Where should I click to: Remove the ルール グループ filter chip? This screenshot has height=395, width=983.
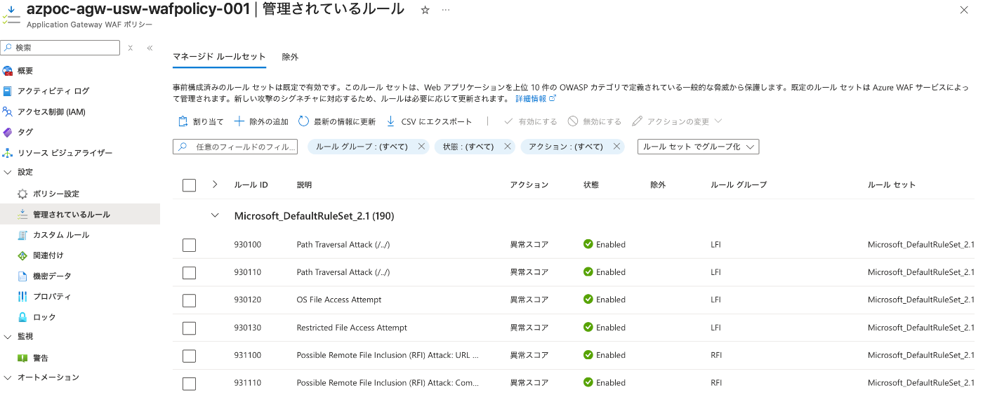tap(421, 147)
